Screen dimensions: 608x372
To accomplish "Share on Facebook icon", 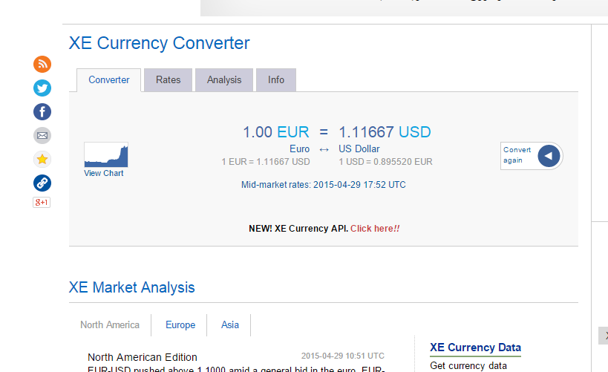I will pos(42,111).
